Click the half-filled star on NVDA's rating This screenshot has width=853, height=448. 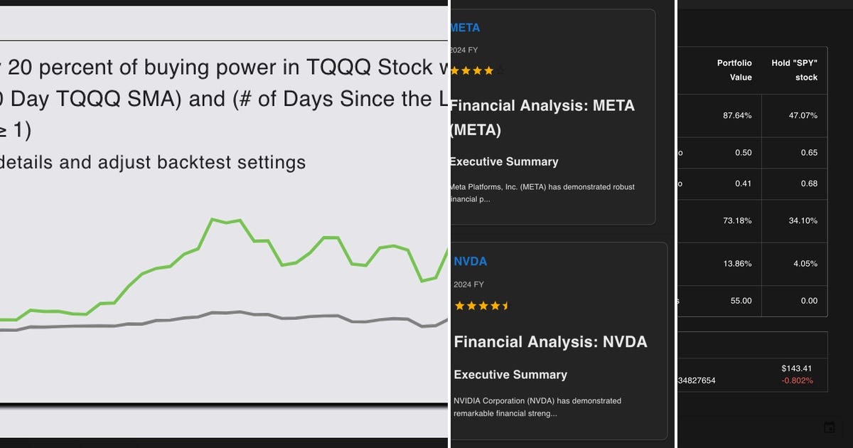(x=505, y=306)
